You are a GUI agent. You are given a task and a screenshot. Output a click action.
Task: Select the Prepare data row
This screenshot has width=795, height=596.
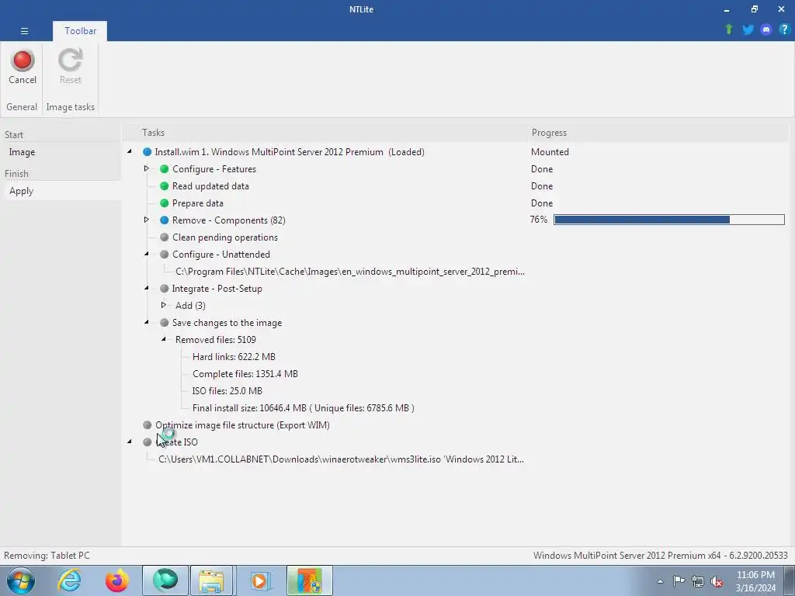point(198,203)
